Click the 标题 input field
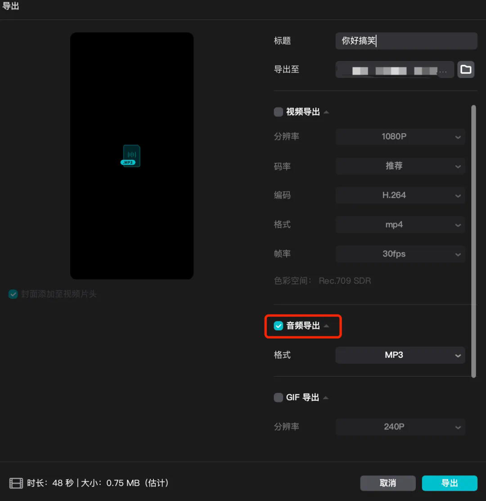 pos(406,41)
